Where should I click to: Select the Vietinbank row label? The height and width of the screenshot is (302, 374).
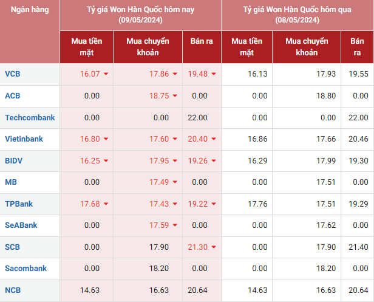(24, 139)
